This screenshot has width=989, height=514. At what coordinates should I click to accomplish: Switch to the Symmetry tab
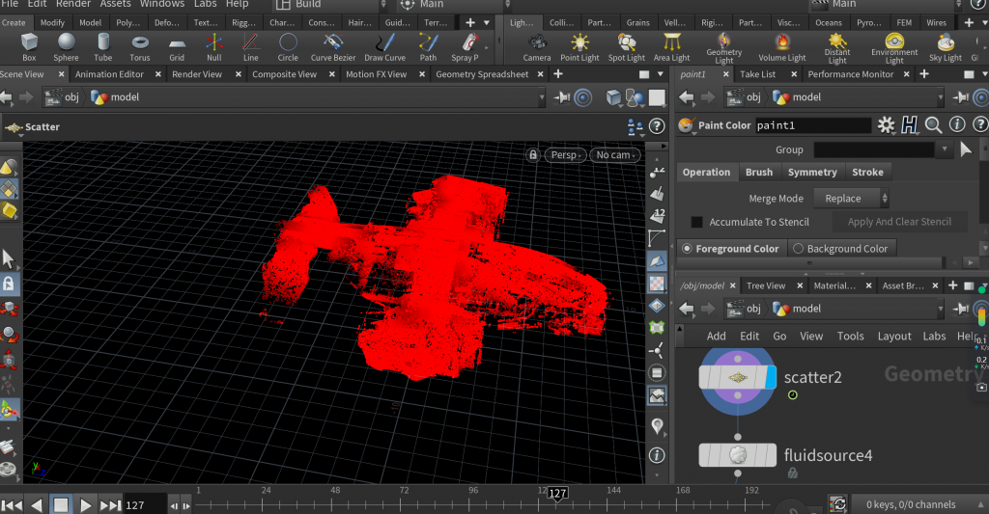(x=812, y=172)
